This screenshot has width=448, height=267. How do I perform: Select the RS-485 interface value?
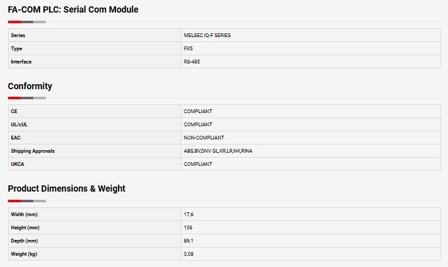click(x=192, y=62)
